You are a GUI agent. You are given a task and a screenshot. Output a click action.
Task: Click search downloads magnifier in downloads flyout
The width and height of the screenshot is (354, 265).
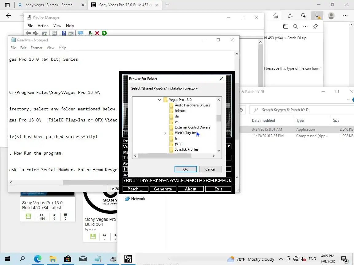tap(295, 26)
